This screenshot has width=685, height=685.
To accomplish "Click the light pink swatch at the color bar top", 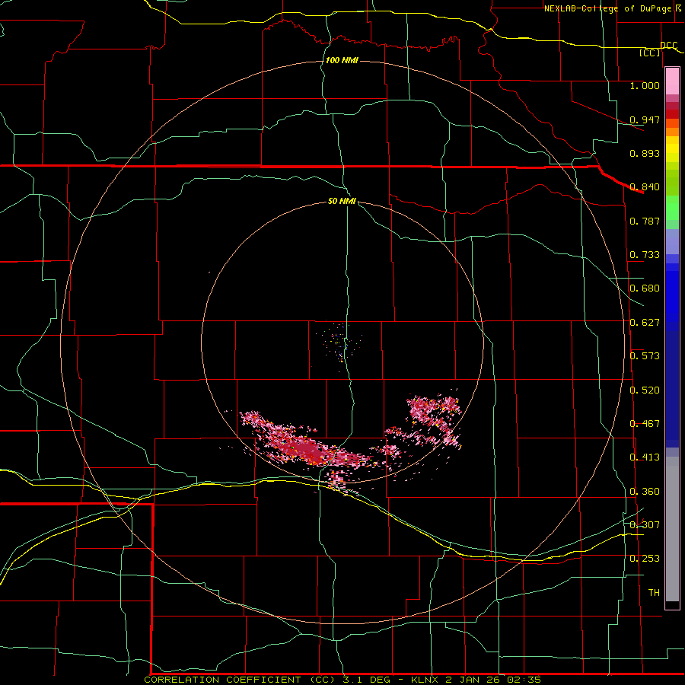I will pos(672,81).
